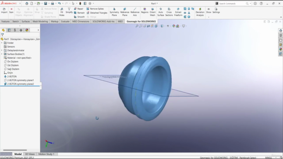Viewport: 283px width, 159px height.
Task: Open Motion Study 1 tab
Action: 46,154
